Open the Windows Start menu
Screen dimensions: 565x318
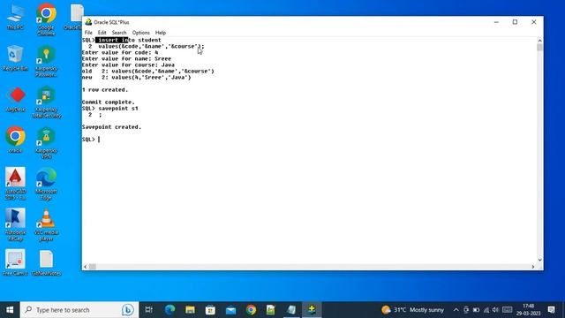(10, 310)
